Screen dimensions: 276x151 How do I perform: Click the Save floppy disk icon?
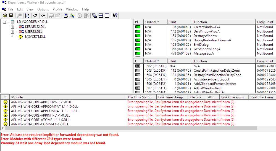point(11,16)
